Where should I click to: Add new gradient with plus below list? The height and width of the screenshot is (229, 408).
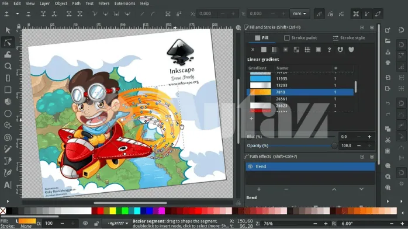coord(251,119)
